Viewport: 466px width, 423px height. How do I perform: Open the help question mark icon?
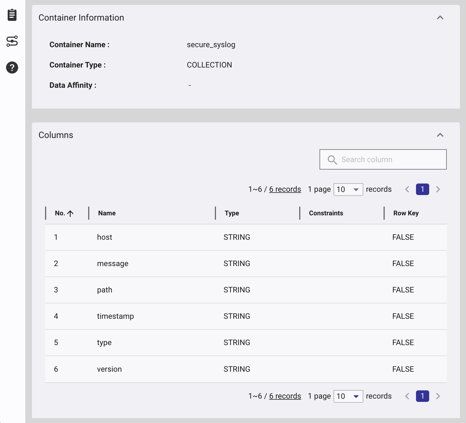pos(12,67)
